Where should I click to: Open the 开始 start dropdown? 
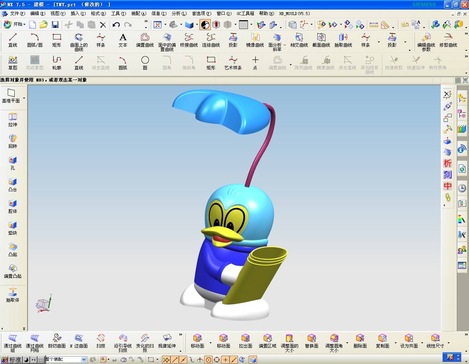pos(14,25)
